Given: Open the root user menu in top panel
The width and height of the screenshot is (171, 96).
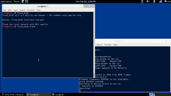Looking at the screenshot, I should 168,1.
